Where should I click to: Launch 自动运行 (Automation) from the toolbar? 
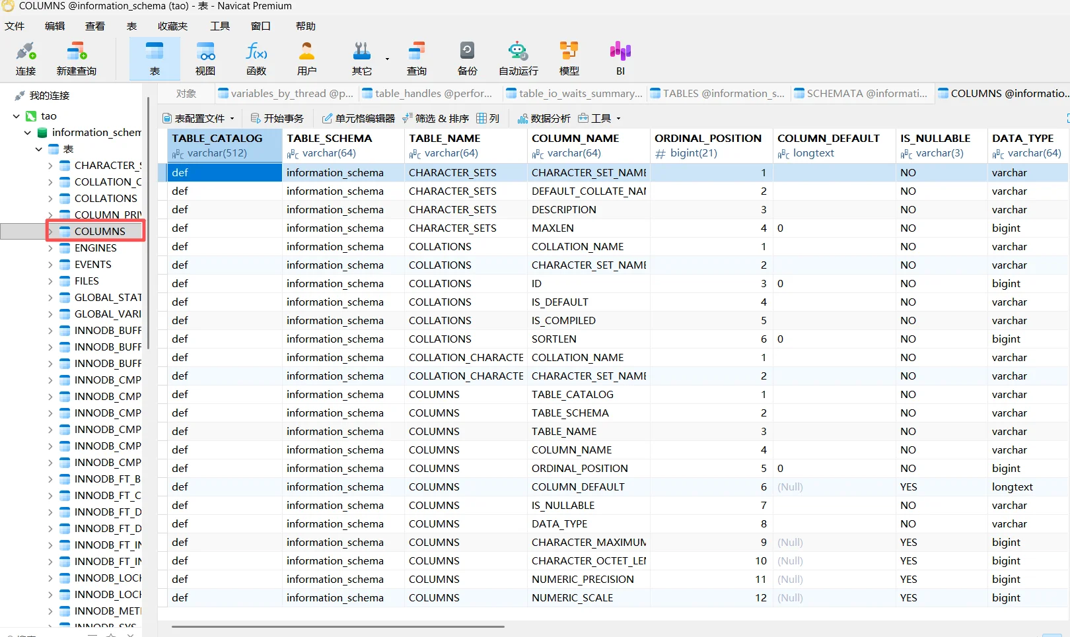pyautogui.click(x=518, y=58)
